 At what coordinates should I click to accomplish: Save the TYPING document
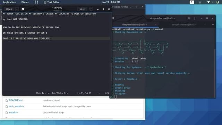pos(82,9)
